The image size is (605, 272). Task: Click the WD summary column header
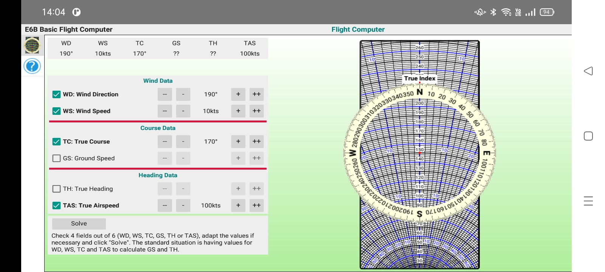click(66, 43)
